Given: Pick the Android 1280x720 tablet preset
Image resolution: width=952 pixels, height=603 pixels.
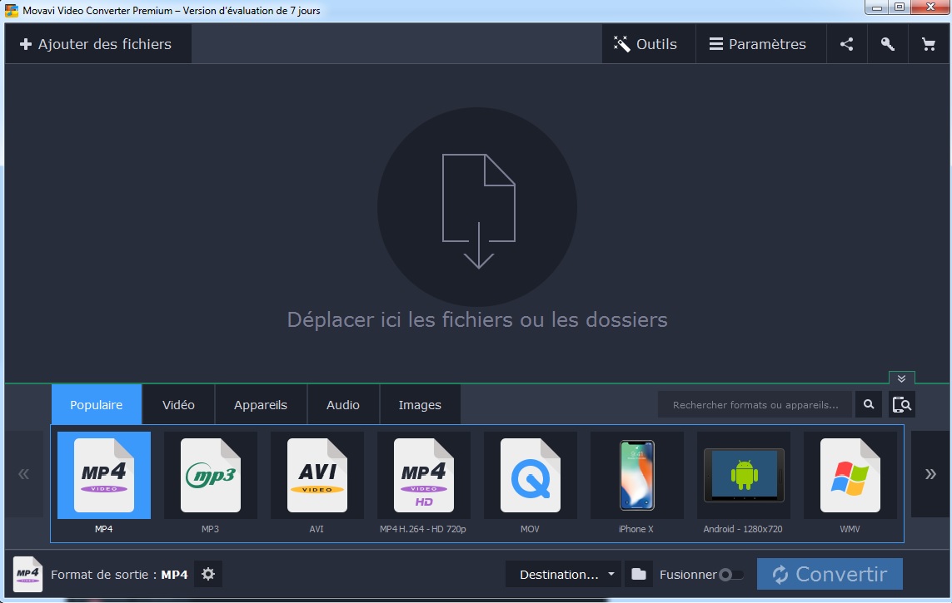Looking at the screenshot, I should pyautogui.click(x=743, y=476).
